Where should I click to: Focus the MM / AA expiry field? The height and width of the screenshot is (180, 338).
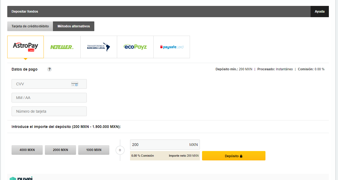49,98
